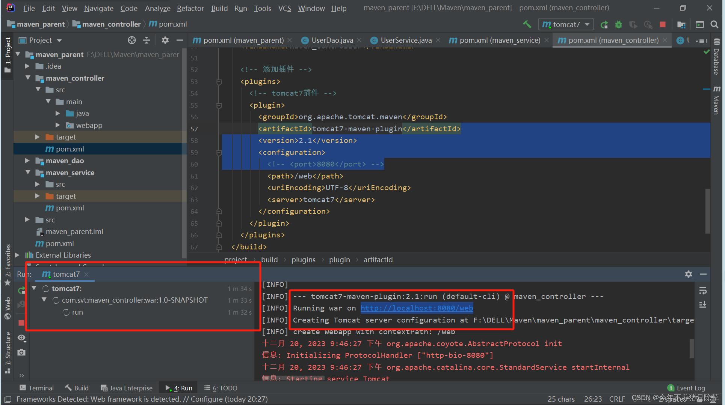The image size is (725, 405).
Task: Open the Refactor menu
Action: pos(190,8)
